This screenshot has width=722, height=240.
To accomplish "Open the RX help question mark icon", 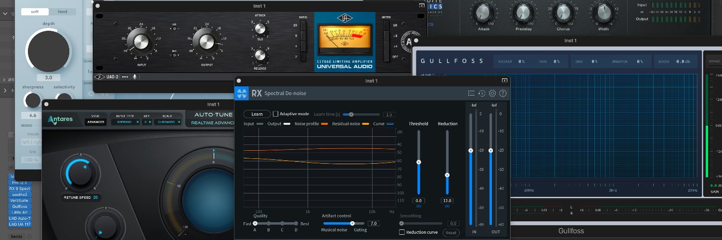I will 503,93.
